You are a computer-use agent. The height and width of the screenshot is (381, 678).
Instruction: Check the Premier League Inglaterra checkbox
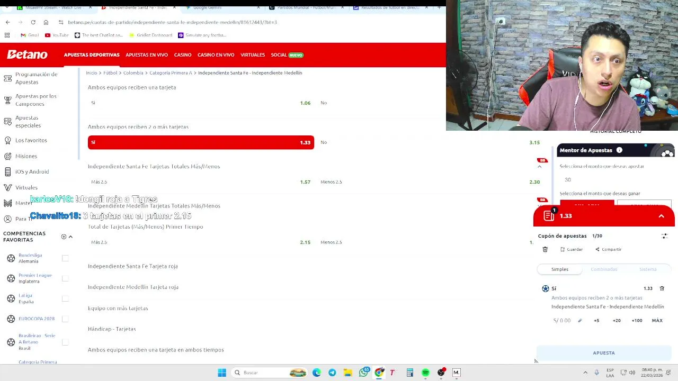point(65,278)
